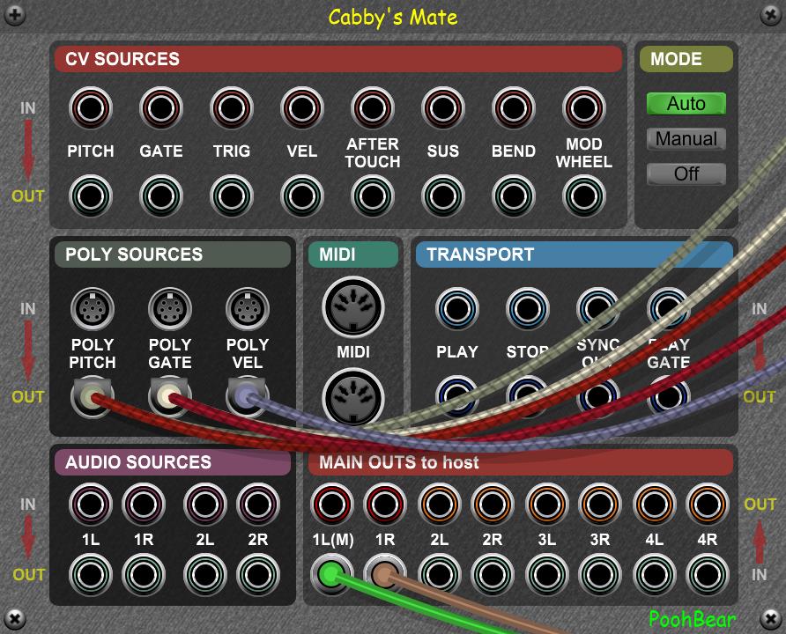Image resolution: width=786 pixels, height=634 pixels.
Task: Click the VEL input jack
Action: [301, 108]
